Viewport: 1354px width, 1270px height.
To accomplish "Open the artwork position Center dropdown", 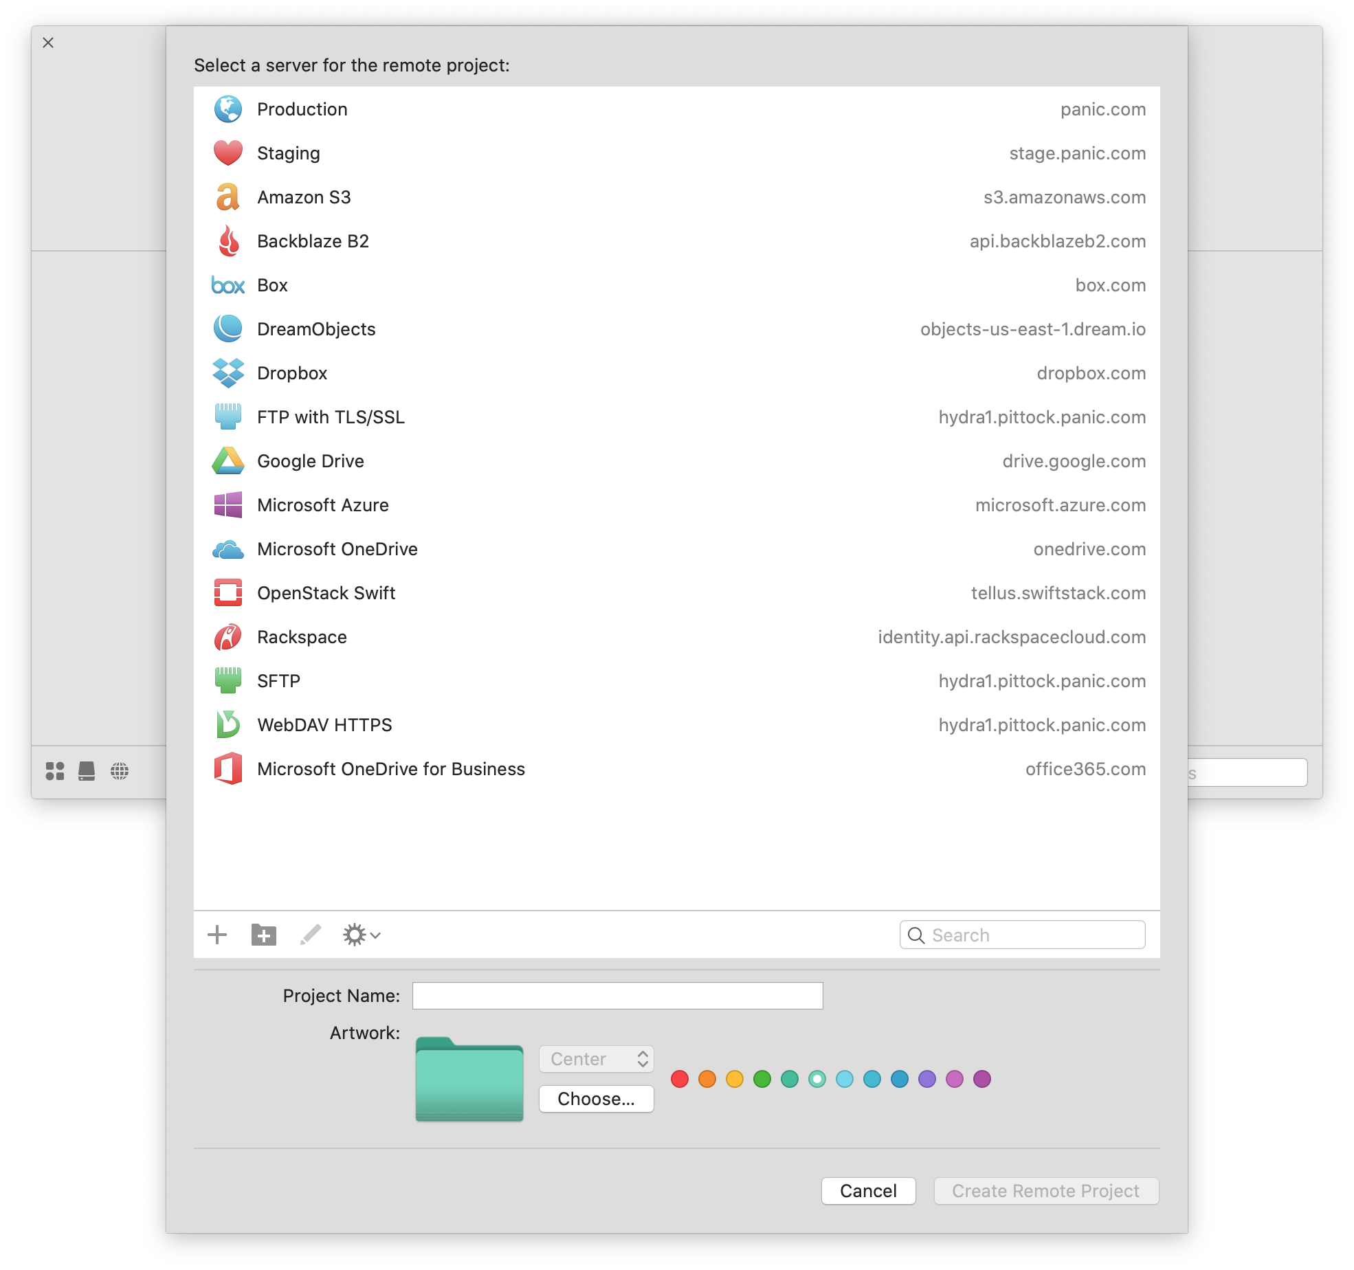I will point(593,1058).
